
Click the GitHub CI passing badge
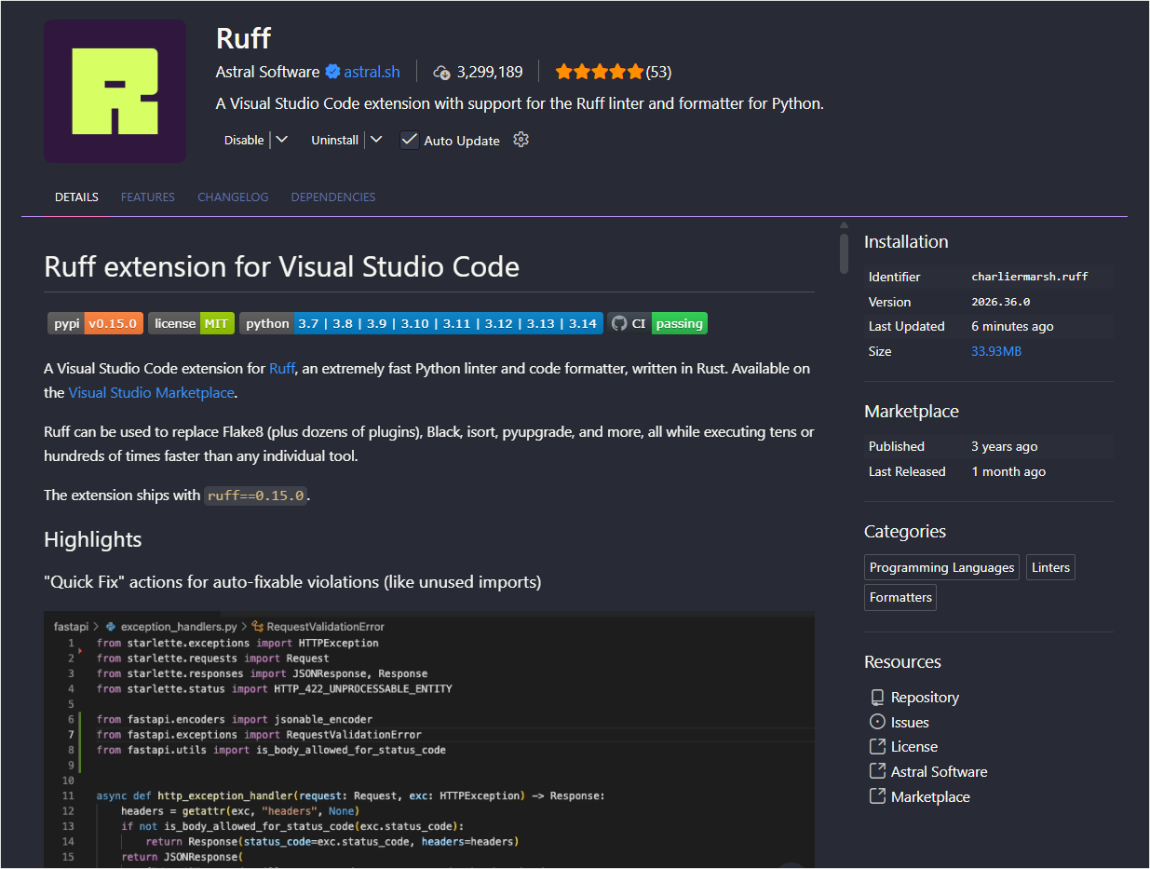click(x=657, y=323)
